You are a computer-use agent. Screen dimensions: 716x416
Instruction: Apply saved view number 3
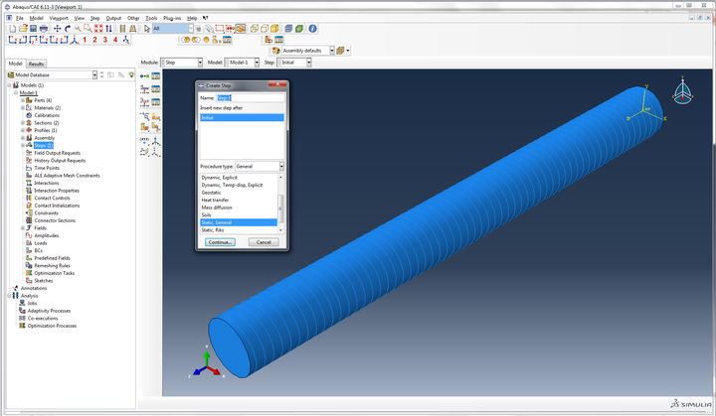point(105,40)
